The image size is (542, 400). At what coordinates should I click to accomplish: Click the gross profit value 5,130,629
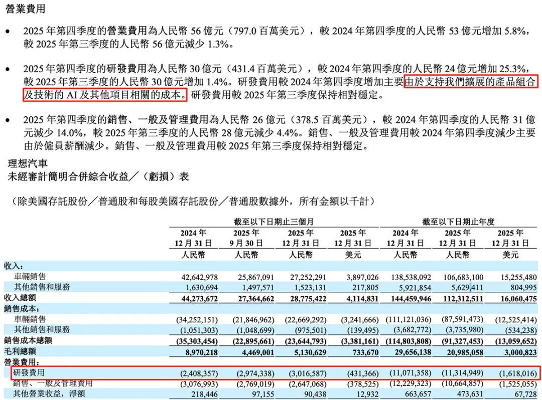point(310,353)
